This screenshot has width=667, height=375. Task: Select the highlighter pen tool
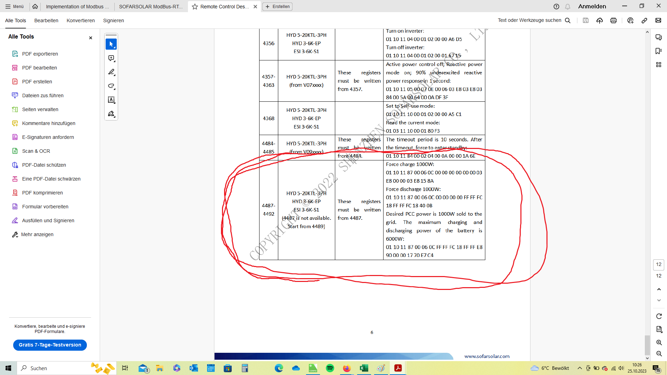[x=111, y=72]
